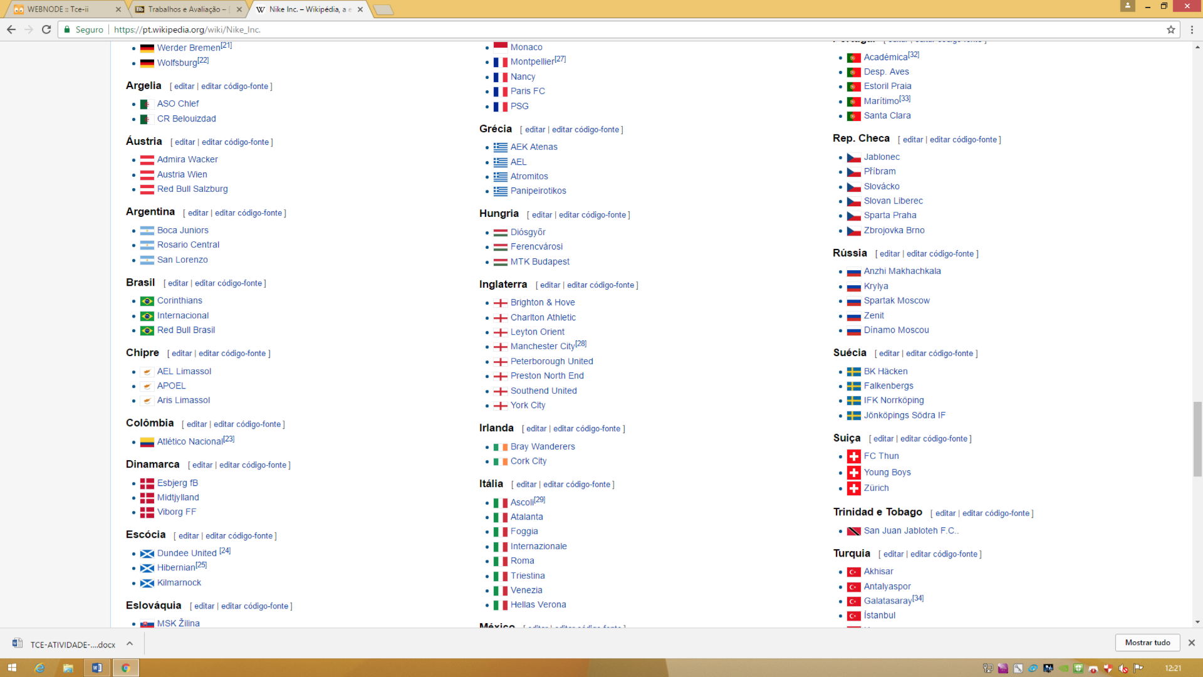Reload the Nike Inc. Wikipedia page
The image size is (1203, 677).
click(46, 29)
